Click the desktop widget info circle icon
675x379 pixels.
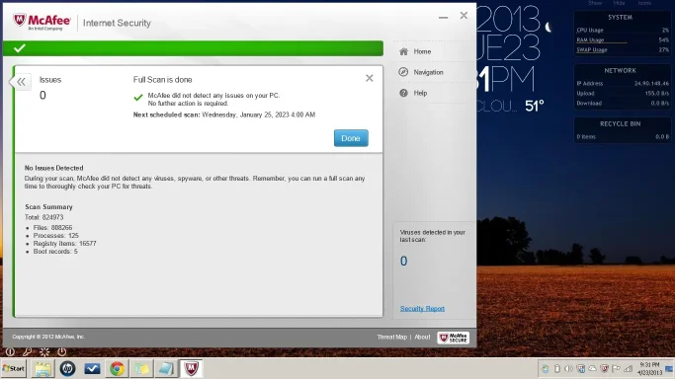(x=10, y=352)
